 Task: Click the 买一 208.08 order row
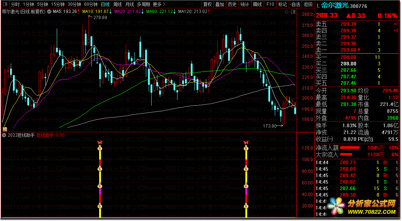point(357,57)
